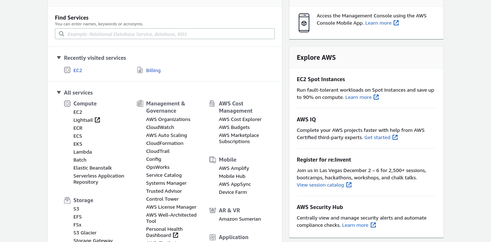Click the Billing document icon
The width and height of the screenshot is (491, 242).
pyautogui.click(x=140, y=70)
